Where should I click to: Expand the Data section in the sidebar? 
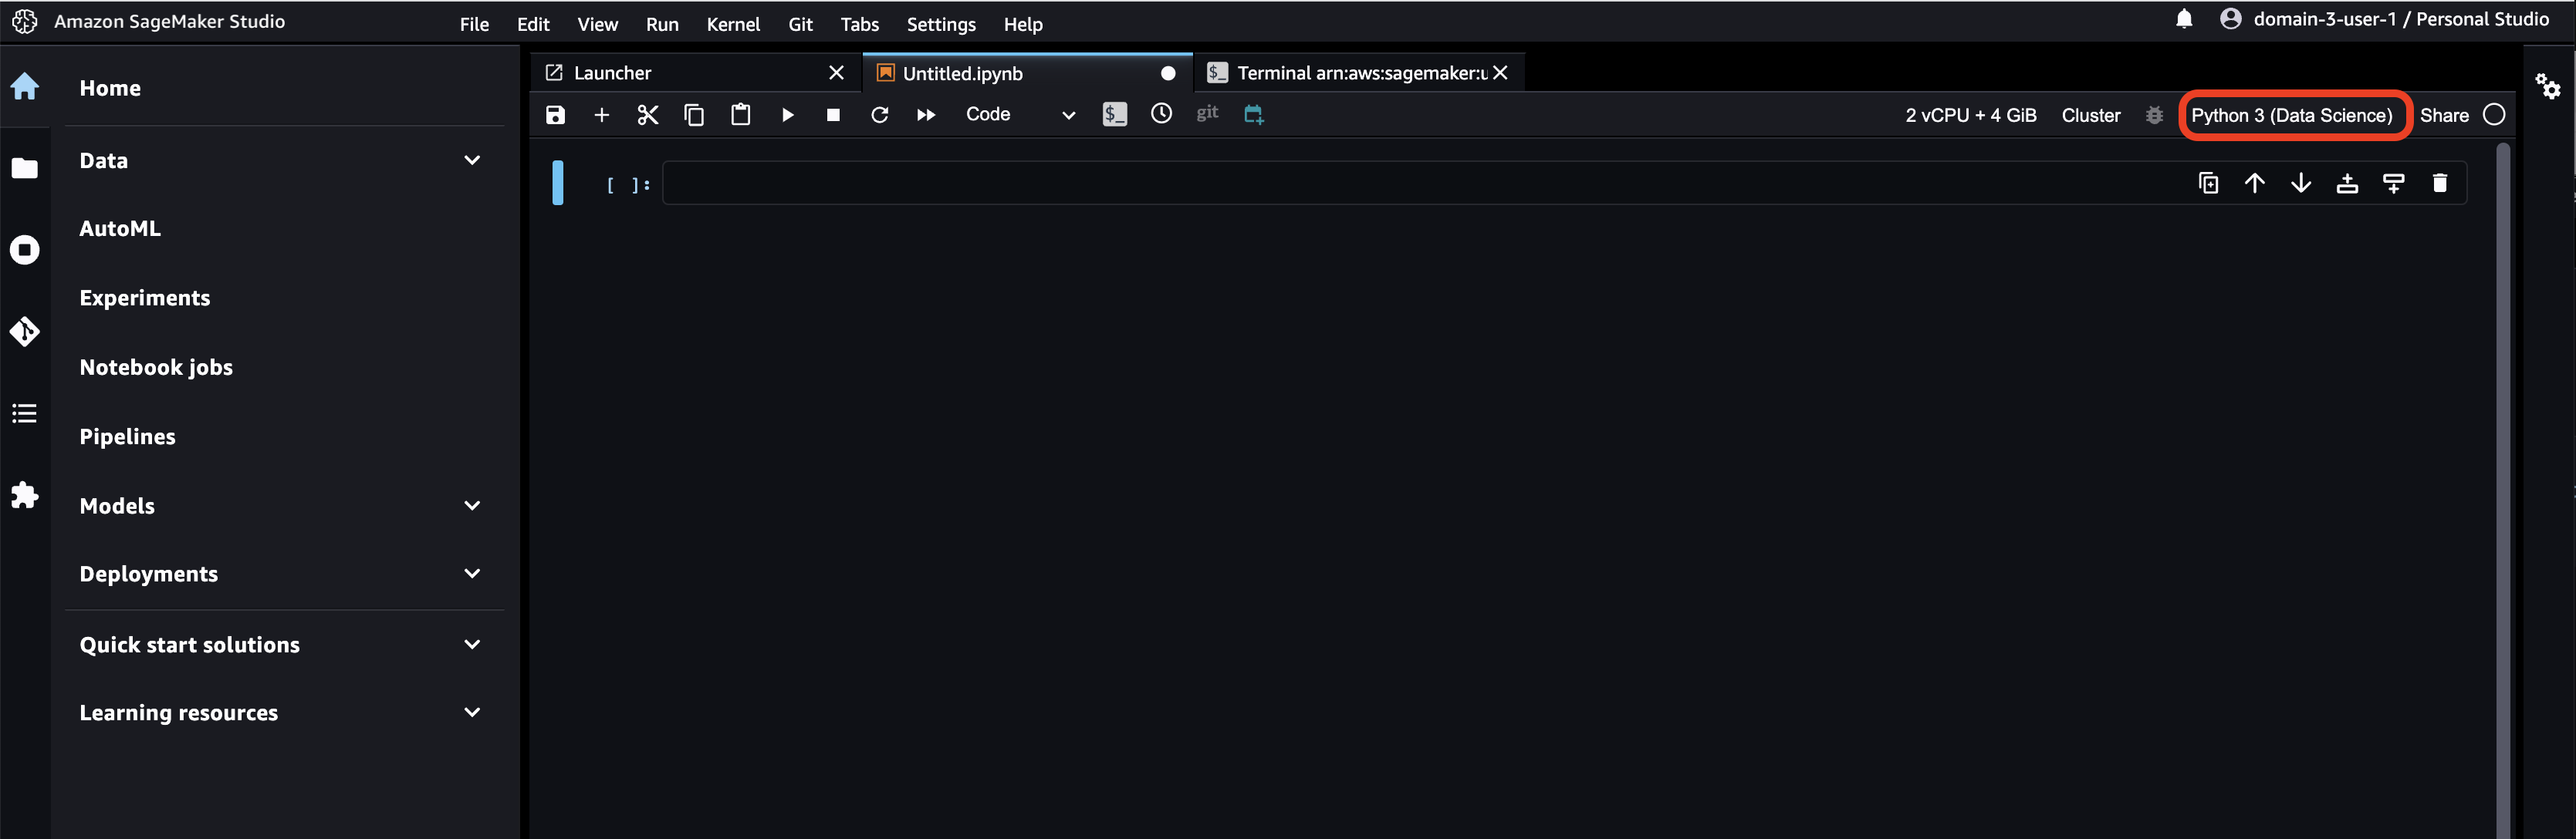click(472, 161)
